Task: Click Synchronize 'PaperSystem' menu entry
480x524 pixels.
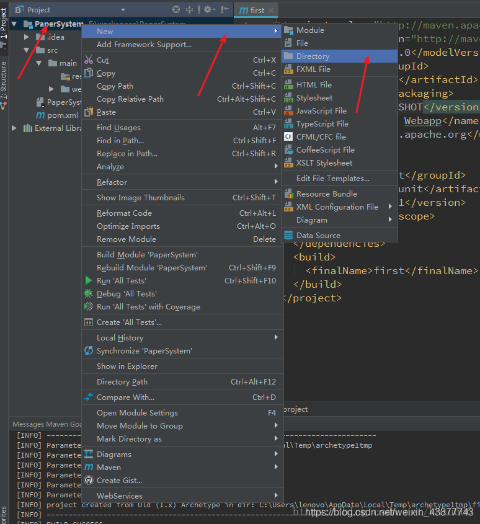Action: click(x=144, y=351)
